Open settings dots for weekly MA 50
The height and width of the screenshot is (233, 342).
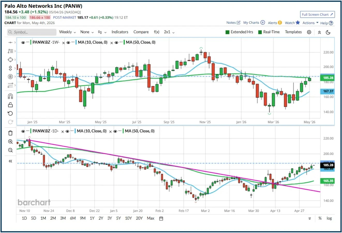tap(121, 42)
